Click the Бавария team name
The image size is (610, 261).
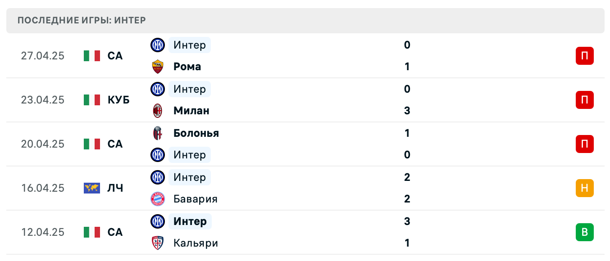click(196, 199)
